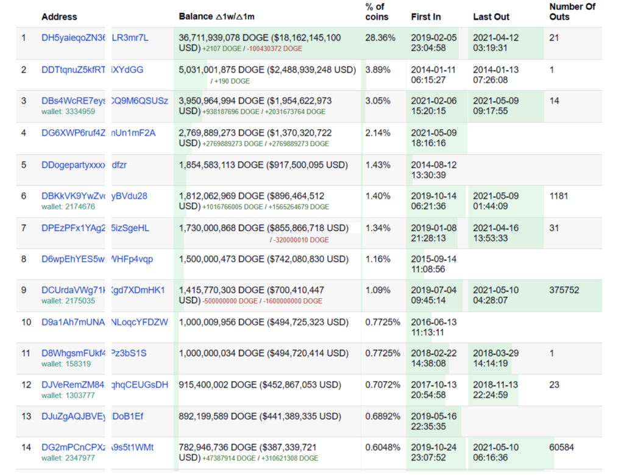Image resolution: width=624 pixels, height=475 pixels.
Task: Click the 375752 outs count
Action: coord(564,290)
